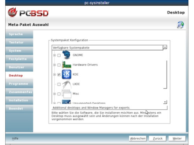This screenshot has width=194, height=145.
Task: Go to the Programme sidebar step
Action: [19, 84]
